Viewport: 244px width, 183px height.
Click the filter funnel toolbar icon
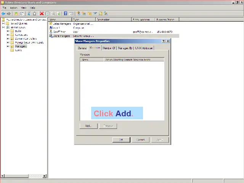point(95,14)
